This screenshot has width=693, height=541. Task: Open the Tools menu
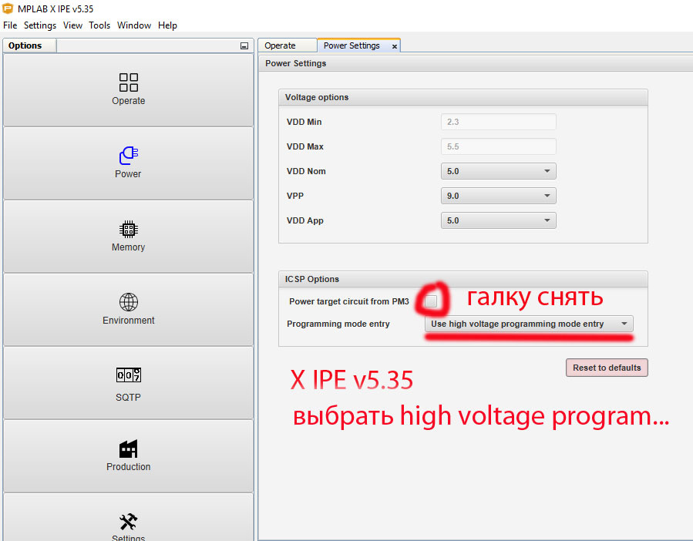coord(99,25)
